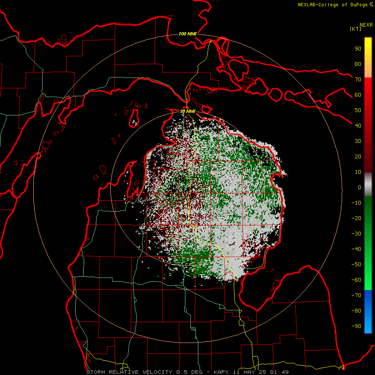Screen dimensions: 375x375
Task: Select the -80 scale value
Action: 356,311
